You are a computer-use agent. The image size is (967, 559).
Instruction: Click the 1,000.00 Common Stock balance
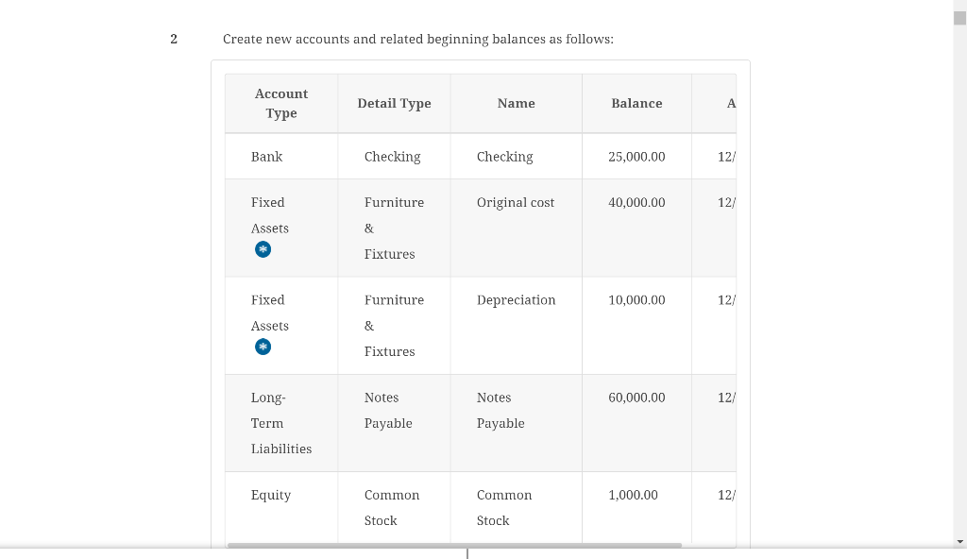pyautogui.click(x=633, y=495)
